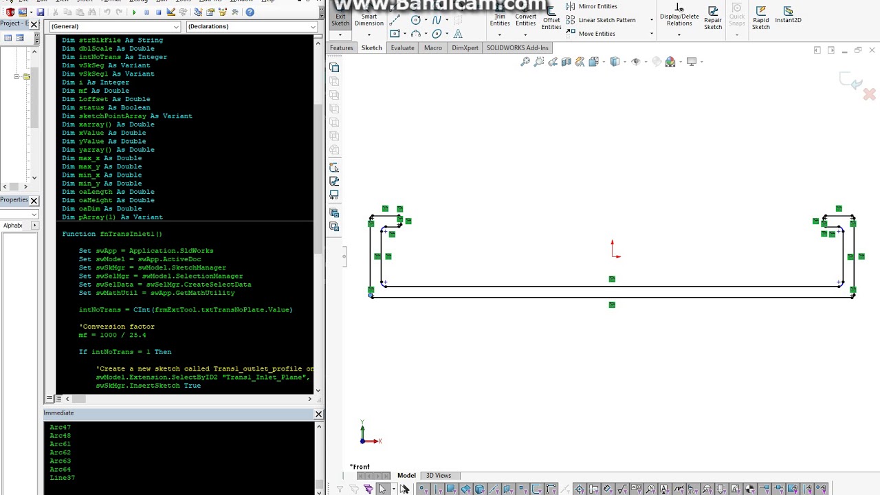Click Zoom to Area magnifier icon
This screenshot has width=880, height=495.
pyautogui.click(x=539, y=62)
